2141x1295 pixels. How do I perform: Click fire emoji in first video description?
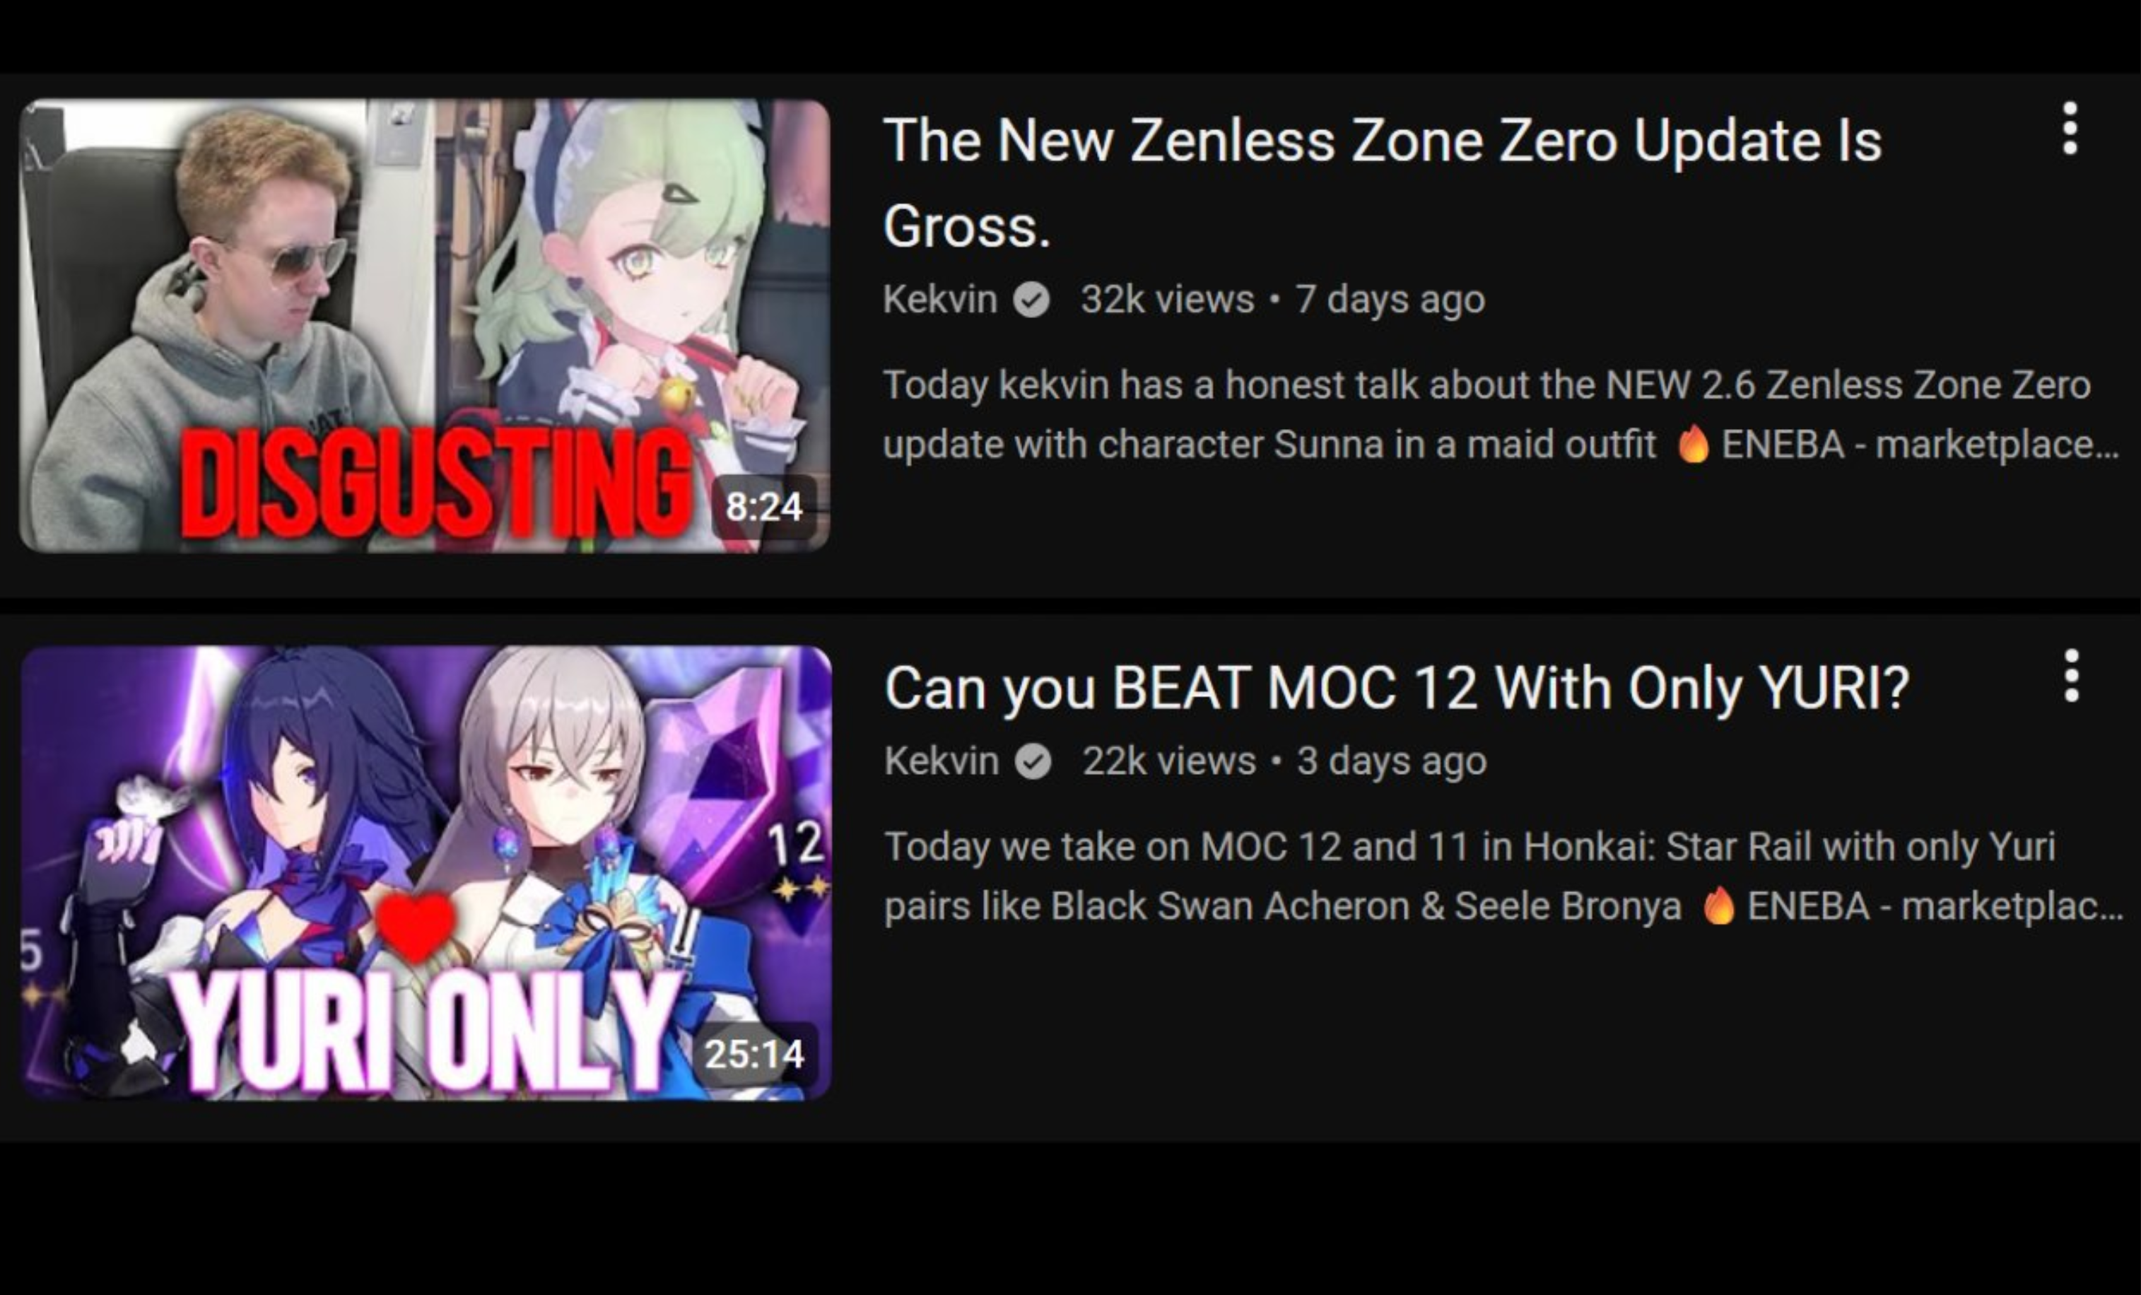coord(1694,444)
